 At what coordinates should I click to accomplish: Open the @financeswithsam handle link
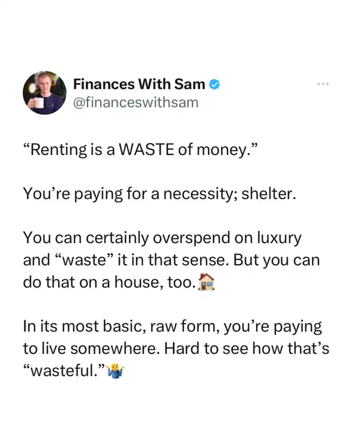[x=136, y=102]
